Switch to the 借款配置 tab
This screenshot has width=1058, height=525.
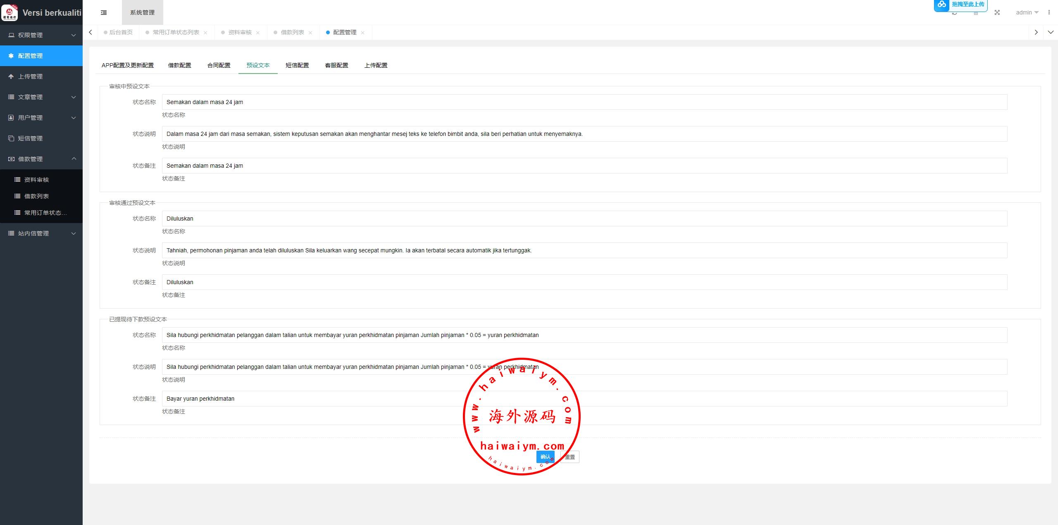(179, 65)
